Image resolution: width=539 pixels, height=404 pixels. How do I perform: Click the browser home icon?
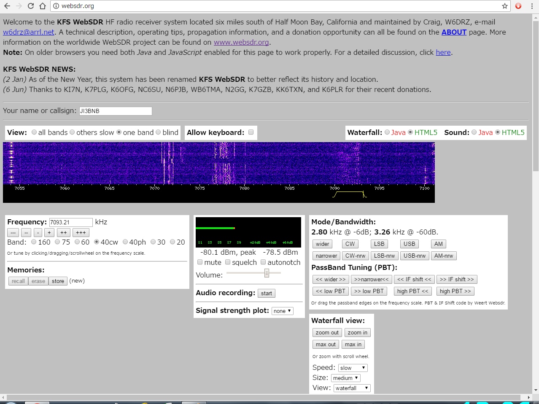pos(43,6)
